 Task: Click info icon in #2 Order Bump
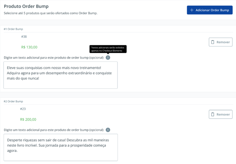tap(108, 130)
